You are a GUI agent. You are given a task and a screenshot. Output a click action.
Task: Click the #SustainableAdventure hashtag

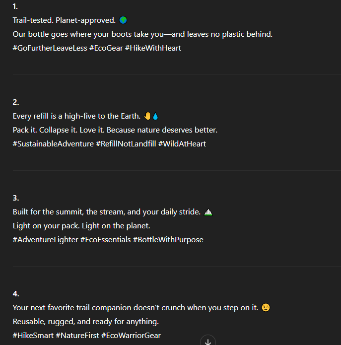click(53, 144)
